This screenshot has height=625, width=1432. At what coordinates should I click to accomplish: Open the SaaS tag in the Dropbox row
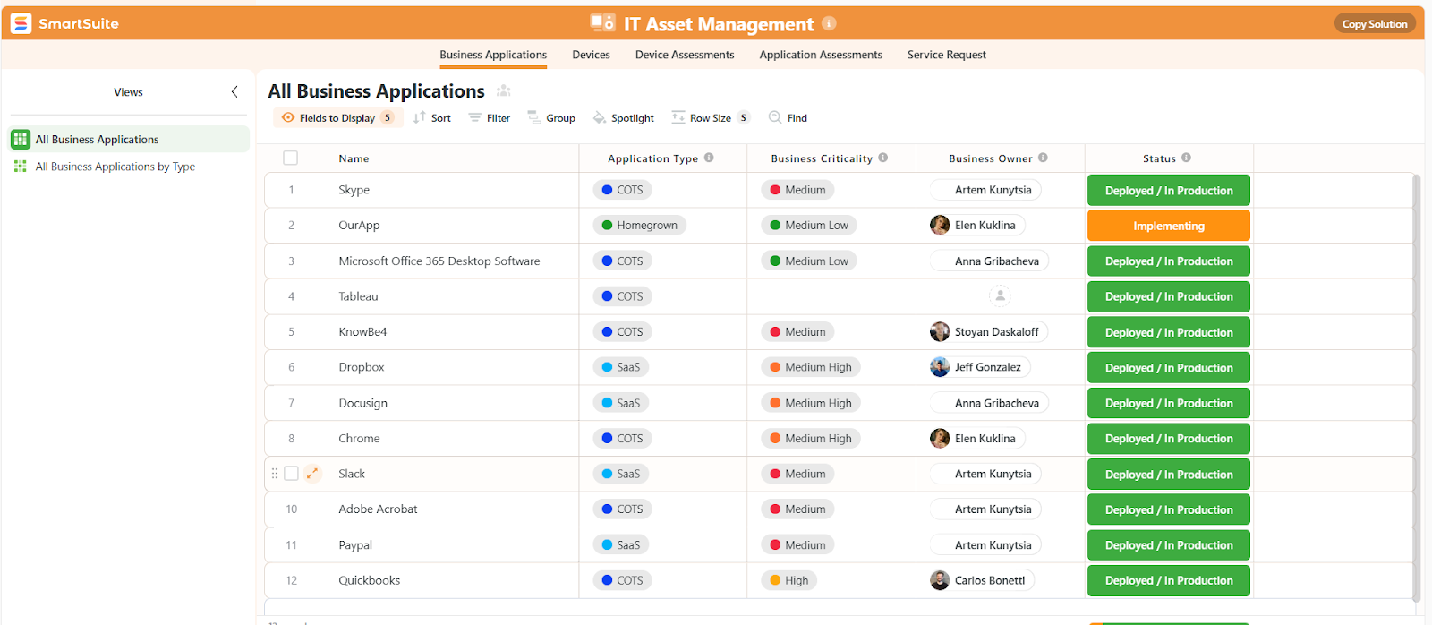(x=621, y=366)
